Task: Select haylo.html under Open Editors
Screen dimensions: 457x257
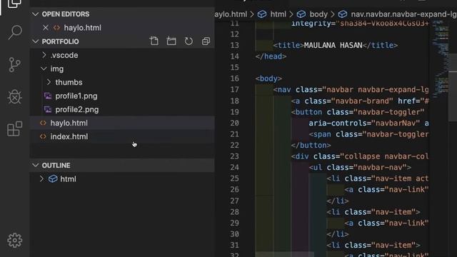Action: tap(83, 28)
